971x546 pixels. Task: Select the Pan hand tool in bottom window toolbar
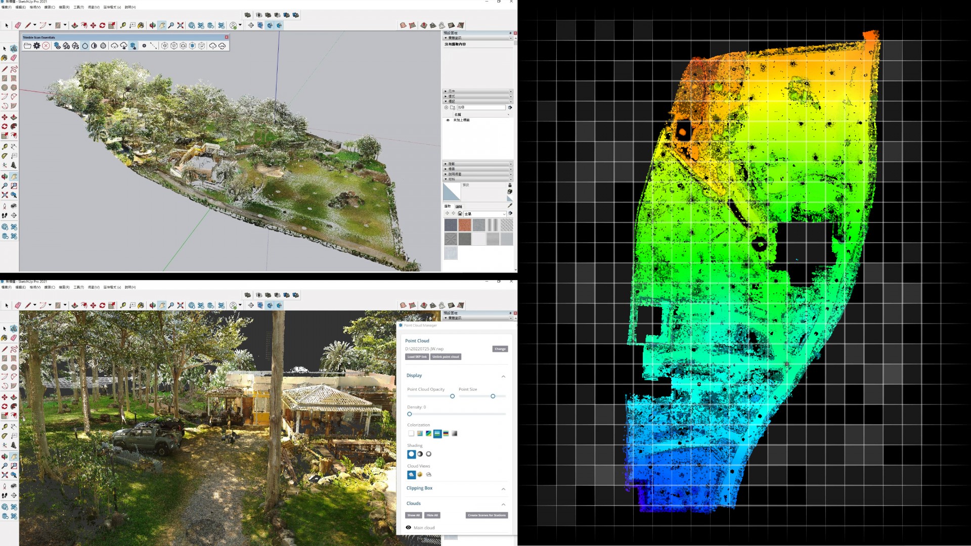pyautogui.click(x=162, y=305)
